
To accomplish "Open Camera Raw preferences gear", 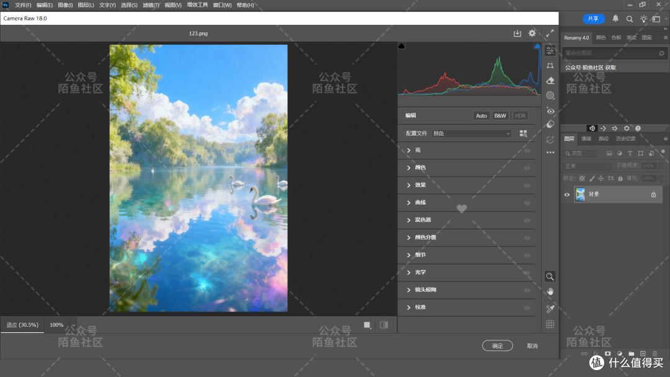I will click(532, 33).
